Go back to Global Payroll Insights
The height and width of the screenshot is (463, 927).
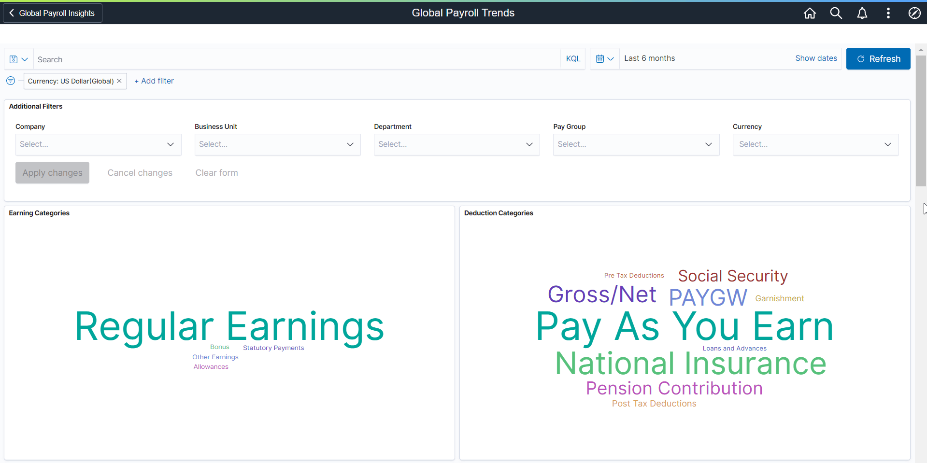pos(52,13)
